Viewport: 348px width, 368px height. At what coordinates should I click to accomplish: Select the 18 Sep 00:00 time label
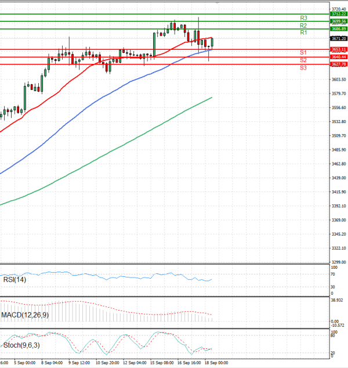pos(216,363)
